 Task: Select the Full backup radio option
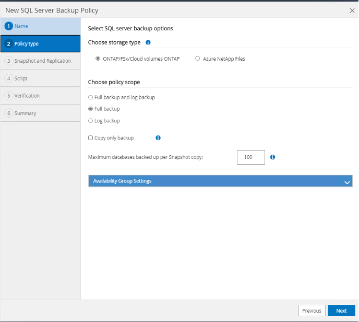(91, 109)
